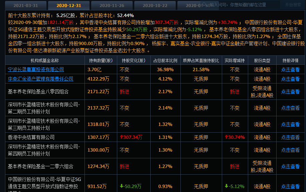
Task: Click 点击查看 for 香港中央结算有限公司
Action: click(x=290, y=137)
